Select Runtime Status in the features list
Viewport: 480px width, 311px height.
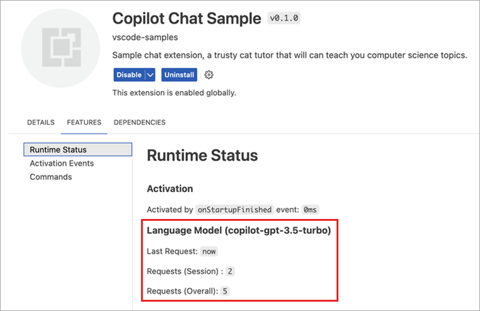(58, 150)
